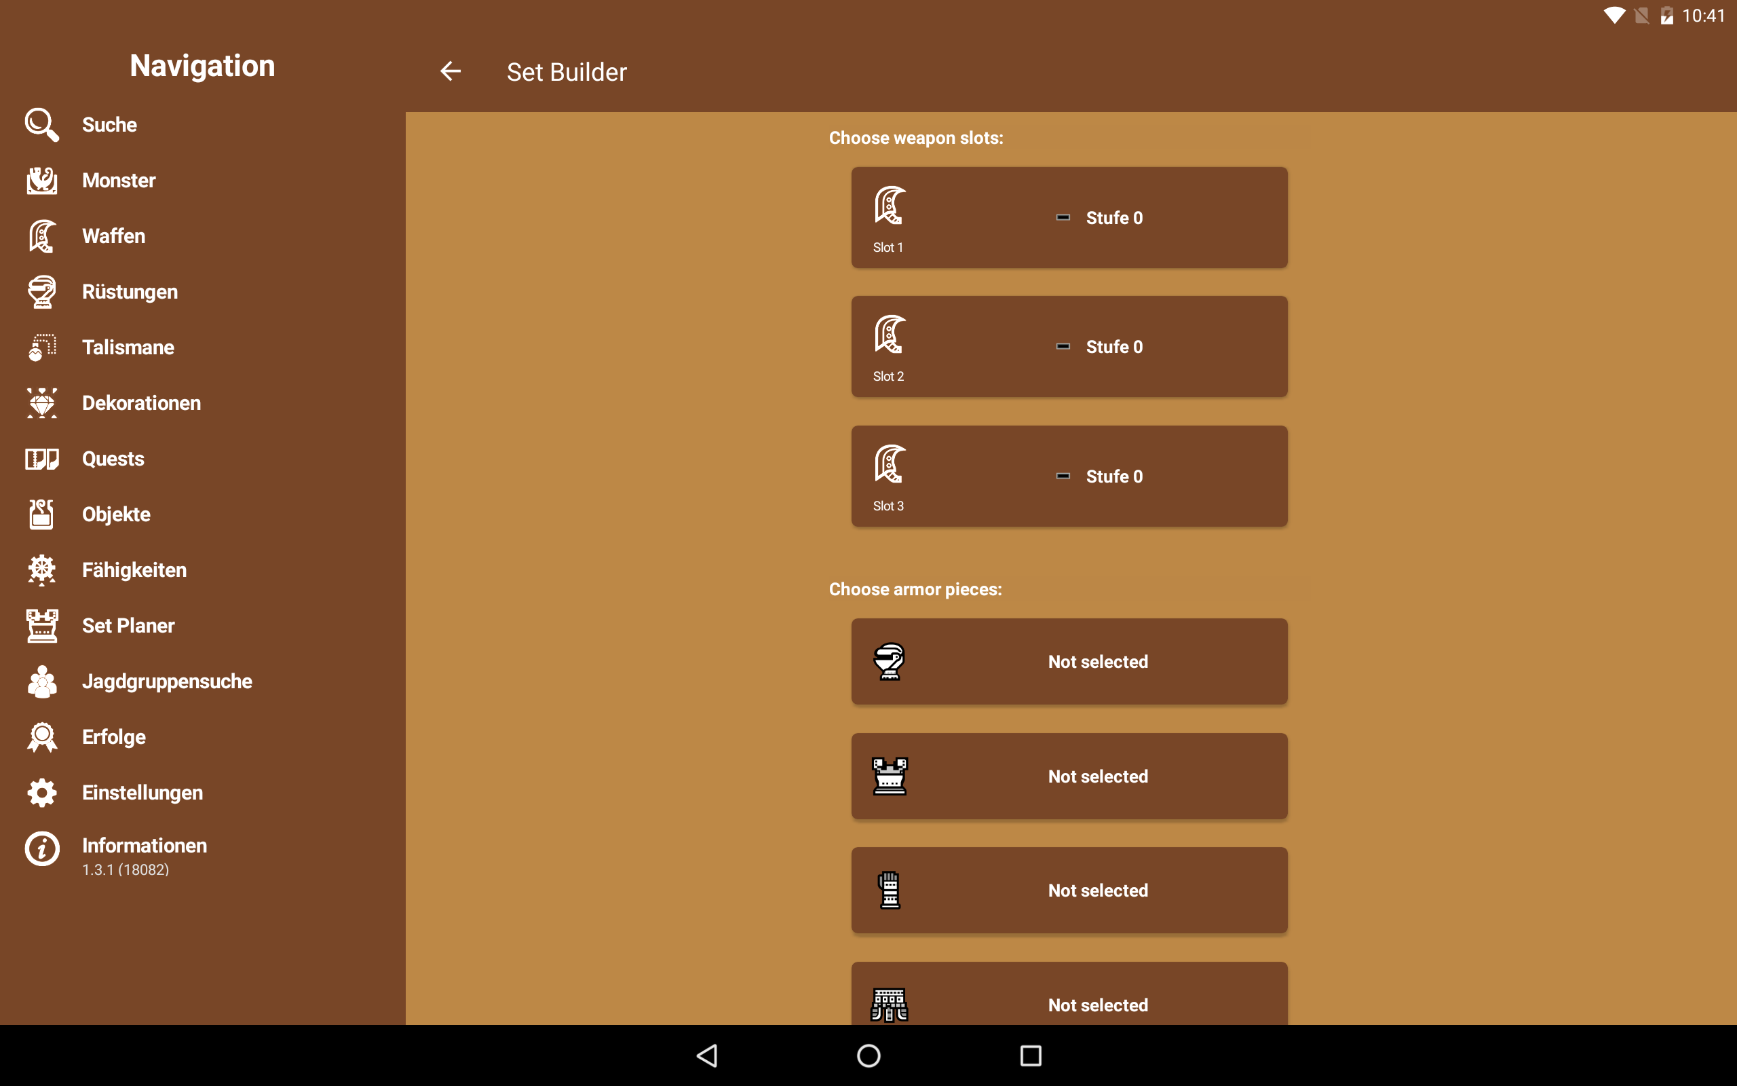Tap the Quests book icon
This screenshot has height=1086, width=1737.
pos(41,459)
